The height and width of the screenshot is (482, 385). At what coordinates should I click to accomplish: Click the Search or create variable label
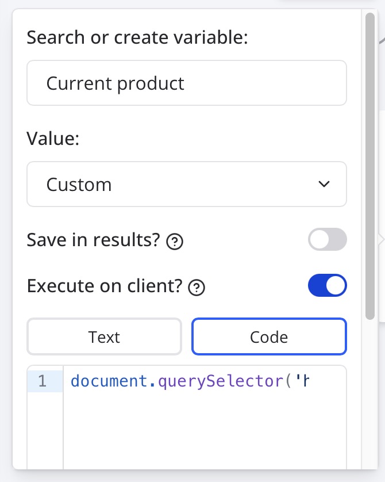coord(137,38)
